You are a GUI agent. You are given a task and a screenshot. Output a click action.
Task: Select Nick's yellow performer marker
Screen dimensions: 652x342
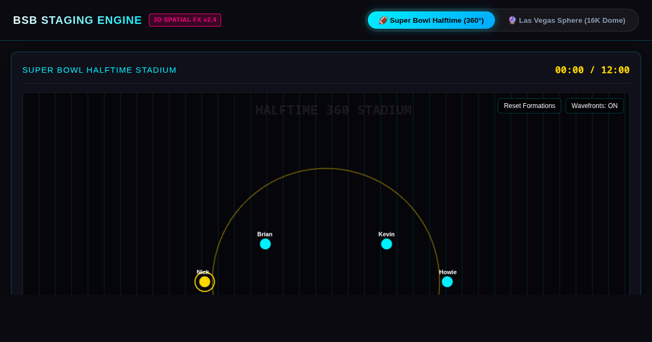(x=205, y=282)
